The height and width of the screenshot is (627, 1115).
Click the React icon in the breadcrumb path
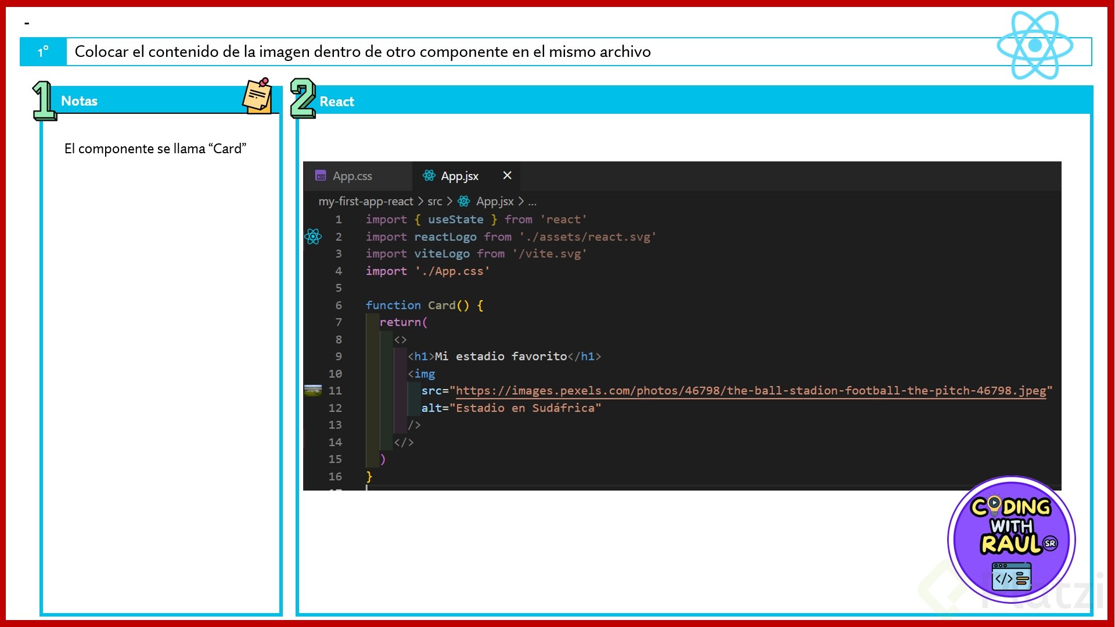pos(463,201)
